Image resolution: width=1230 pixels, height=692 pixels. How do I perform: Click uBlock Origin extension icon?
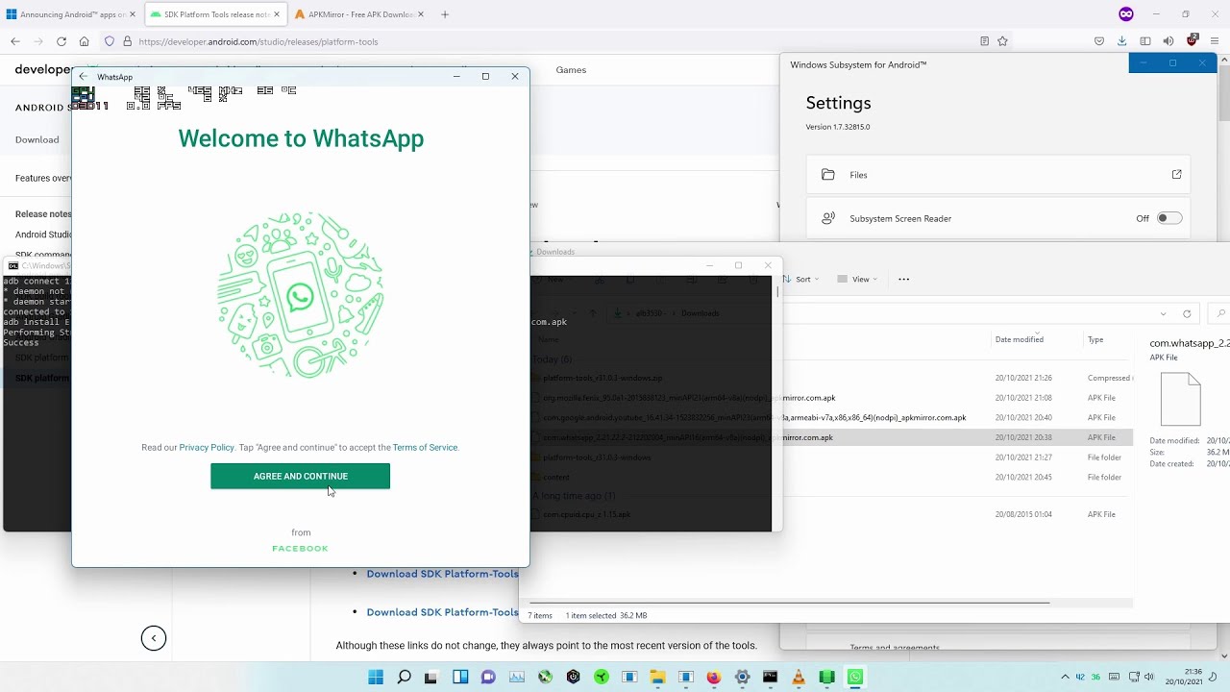[x=1193, y=40]
